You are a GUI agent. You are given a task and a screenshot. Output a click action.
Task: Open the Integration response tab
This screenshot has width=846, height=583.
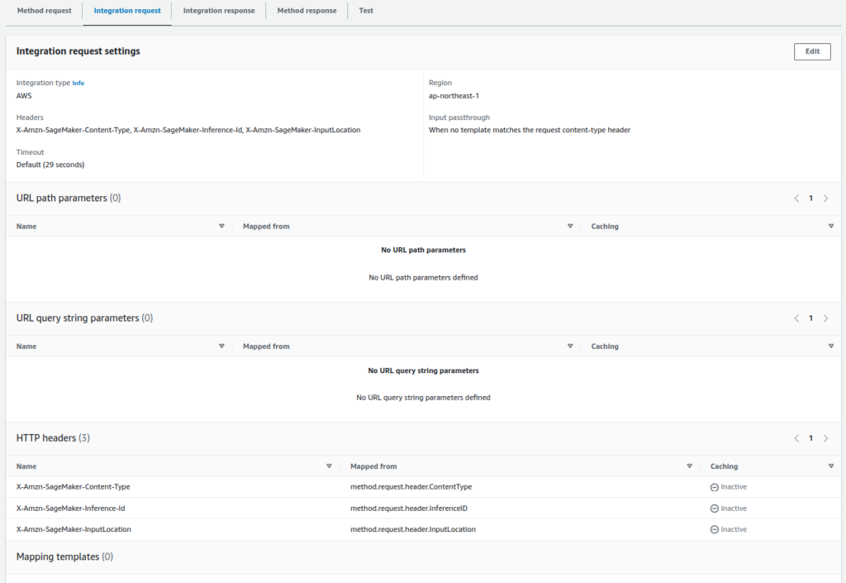click(219, 11)
